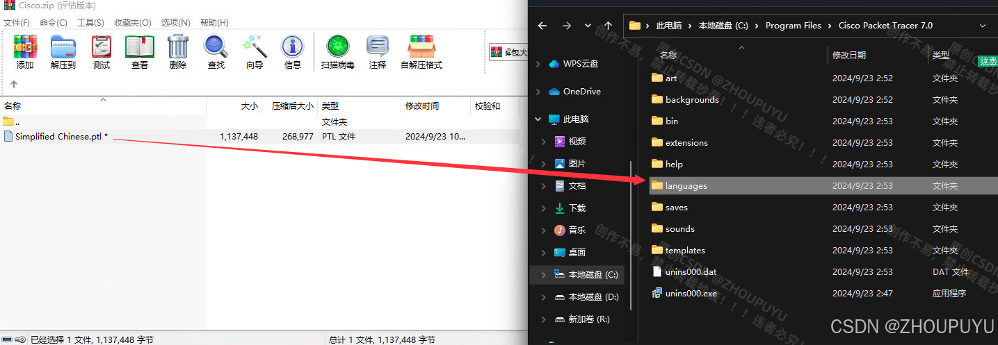The width and height of the screenshot is (998, 345).
Task: Select the Simplified Chinese.ptl file row
Action: [261, 137]
